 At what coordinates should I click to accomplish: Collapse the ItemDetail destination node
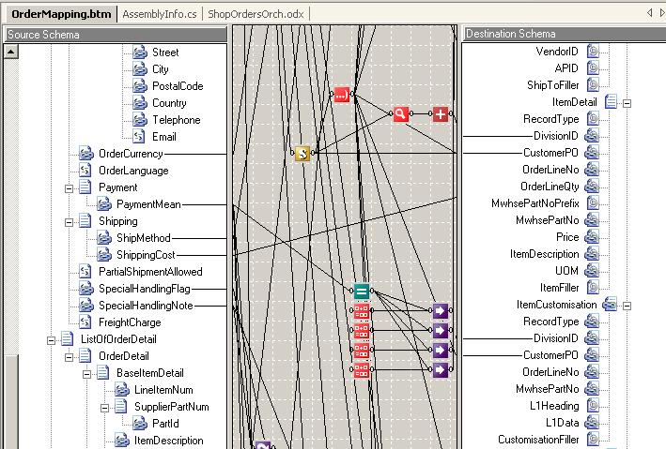627,103
